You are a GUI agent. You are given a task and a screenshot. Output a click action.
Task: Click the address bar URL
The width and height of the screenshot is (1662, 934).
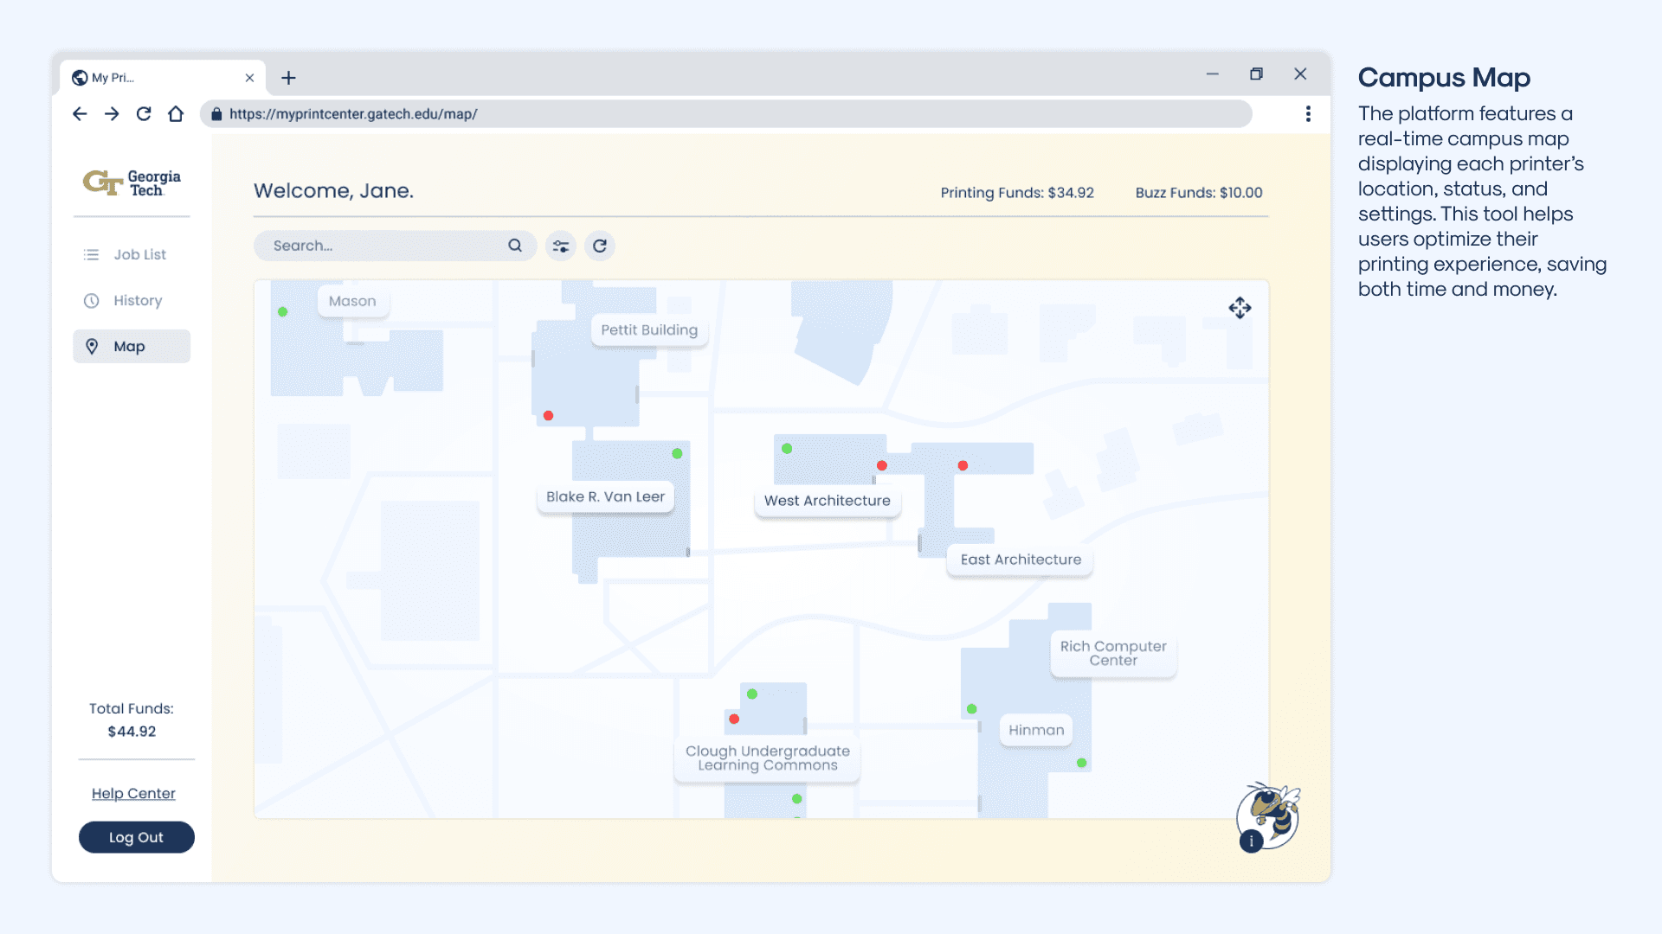(353, 114)
